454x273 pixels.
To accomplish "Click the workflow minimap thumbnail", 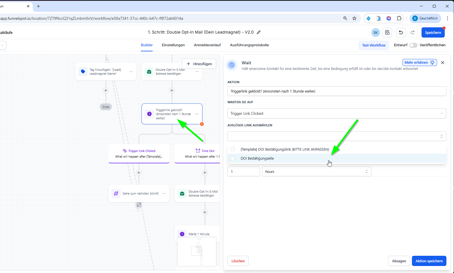I will click(197, 252).
